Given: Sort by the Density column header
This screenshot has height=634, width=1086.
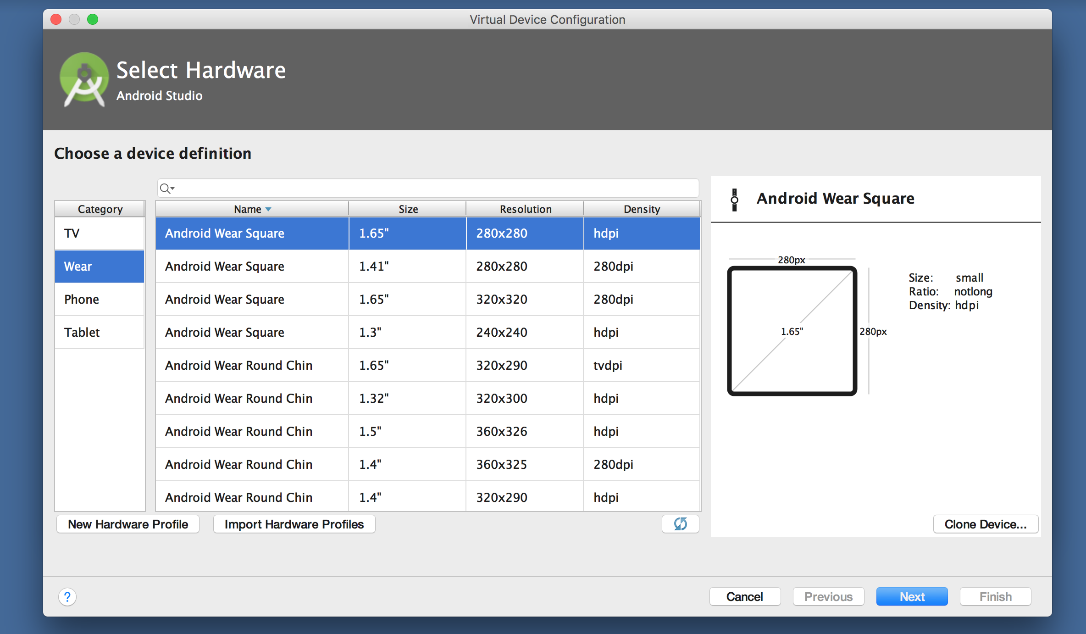Looking at the screenshot, I should [x=642, y=209].
